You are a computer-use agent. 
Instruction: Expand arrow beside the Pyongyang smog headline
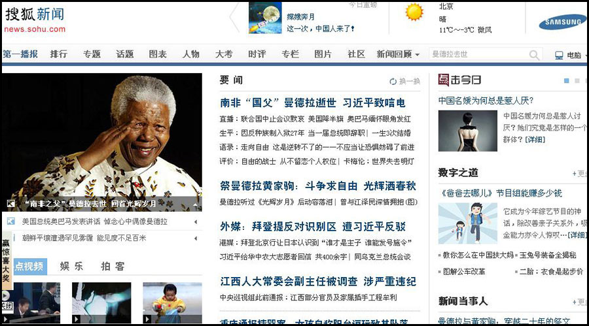(x=196, y=238)
